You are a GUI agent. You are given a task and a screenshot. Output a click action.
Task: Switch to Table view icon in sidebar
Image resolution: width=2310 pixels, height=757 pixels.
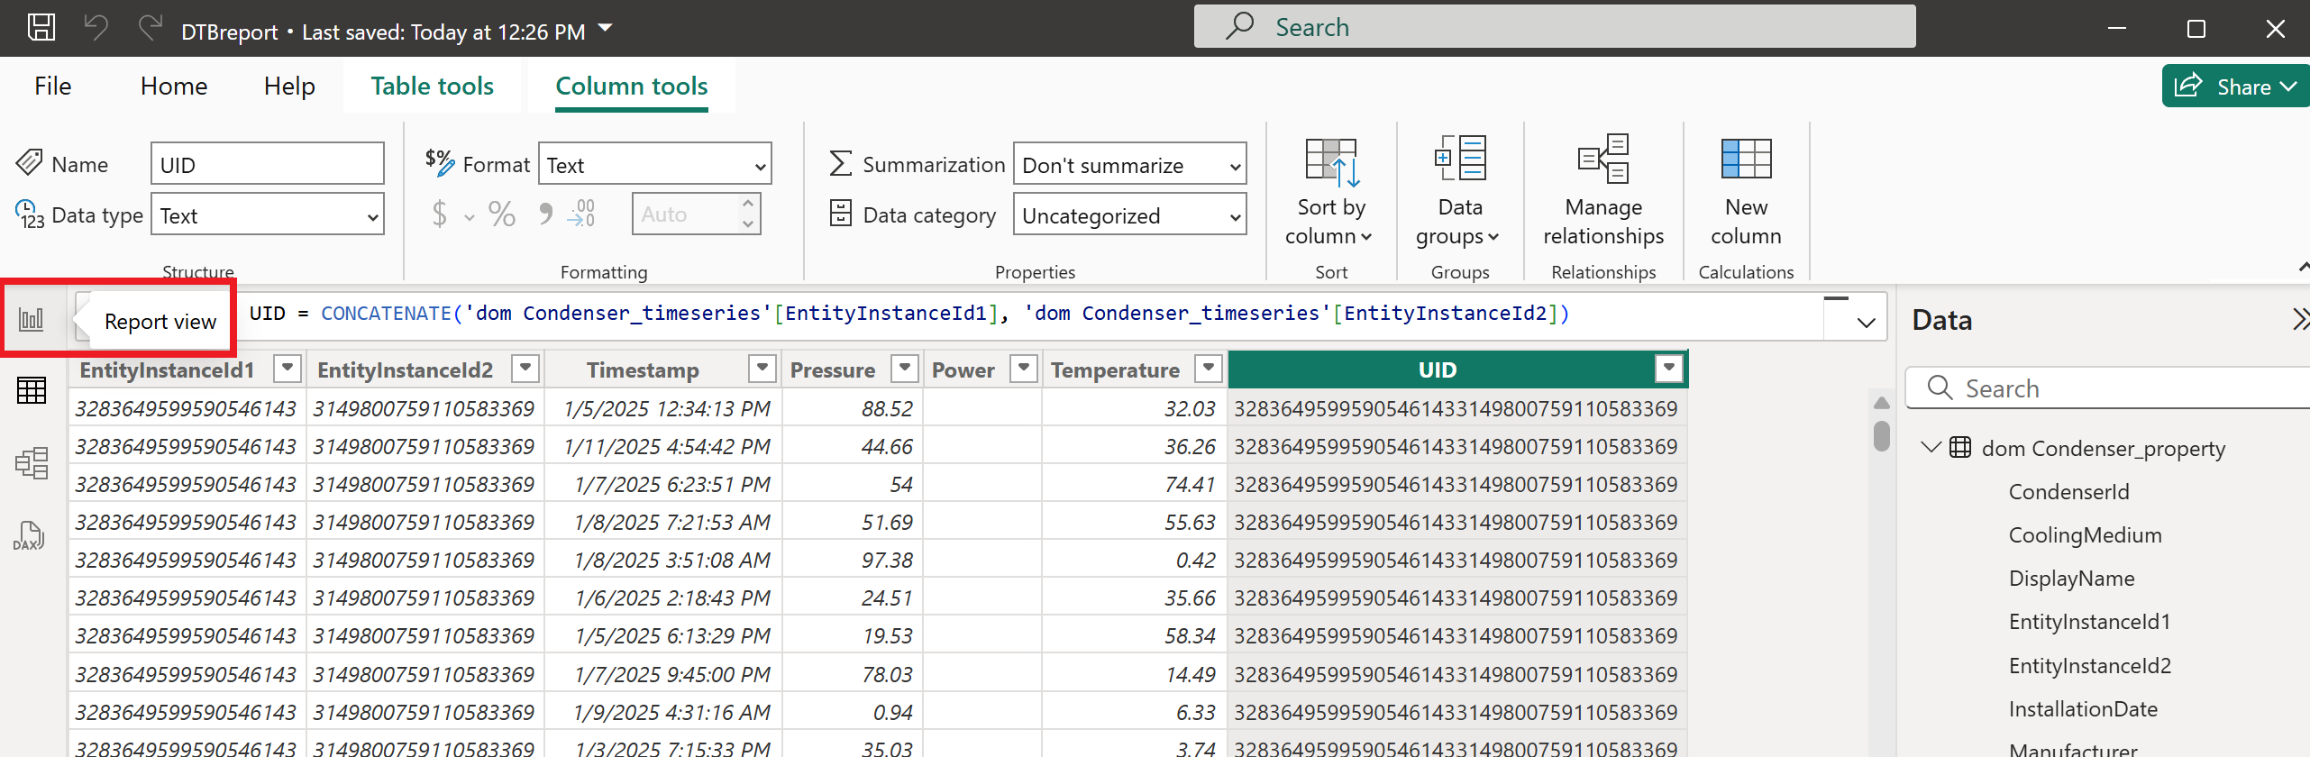[x=32, y=390]
